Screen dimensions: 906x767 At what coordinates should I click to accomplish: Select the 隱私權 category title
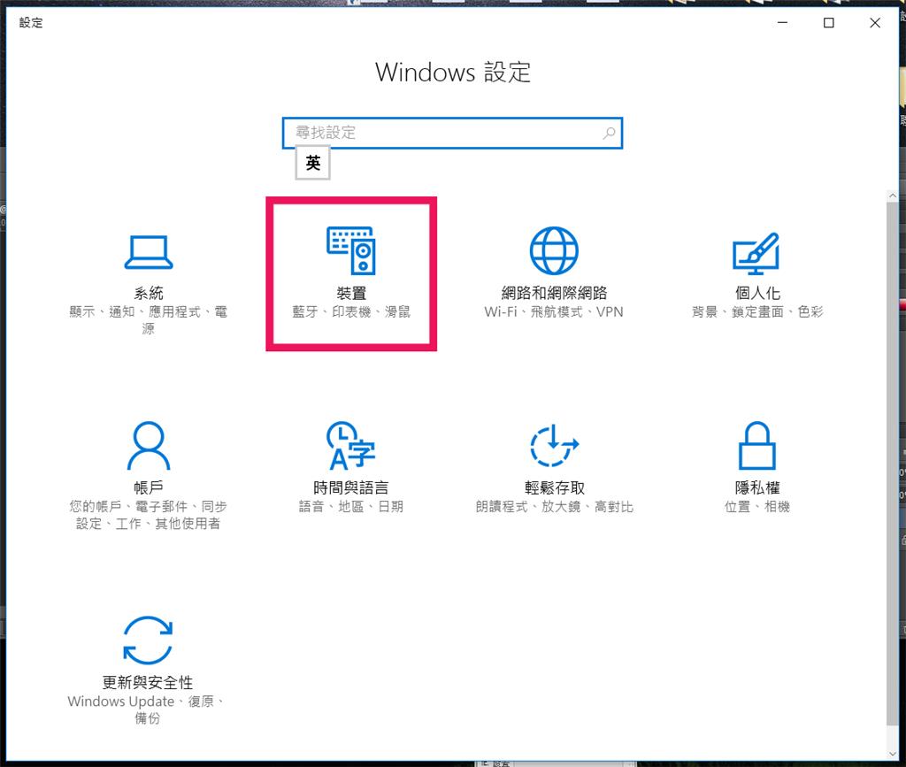click(757, 487)
